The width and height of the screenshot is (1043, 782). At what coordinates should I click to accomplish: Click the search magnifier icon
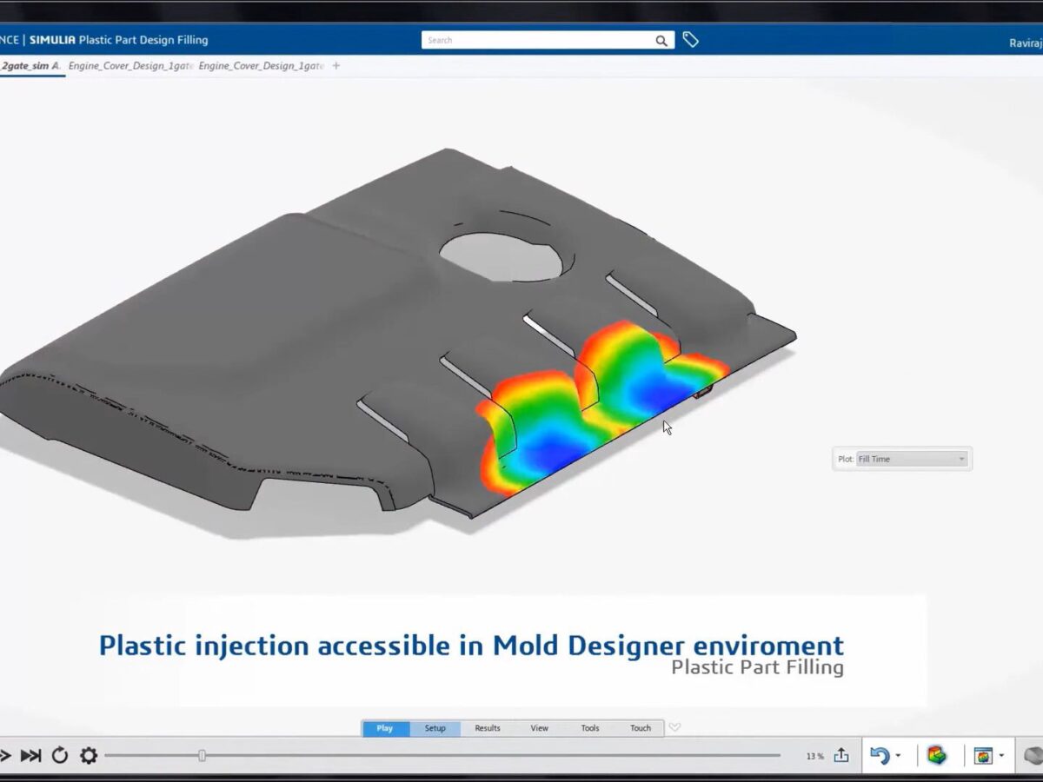661,41
